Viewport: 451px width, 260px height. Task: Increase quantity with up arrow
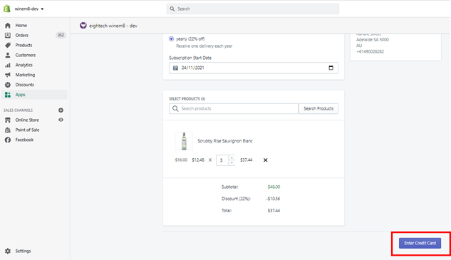tap(232, 157)
